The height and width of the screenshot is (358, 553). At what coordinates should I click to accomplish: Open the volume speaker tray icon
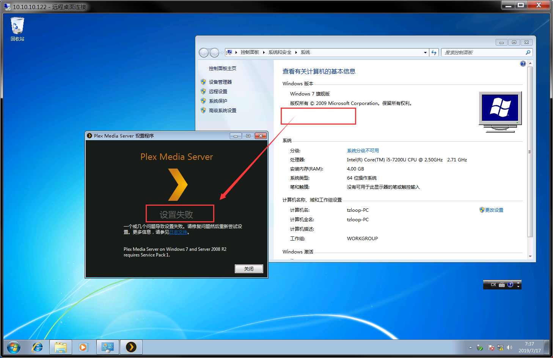click(x=509, y=347)
